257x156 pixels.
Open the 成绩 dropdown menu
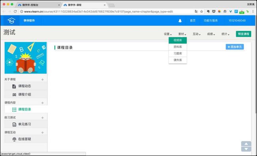[x=211, y=34]
